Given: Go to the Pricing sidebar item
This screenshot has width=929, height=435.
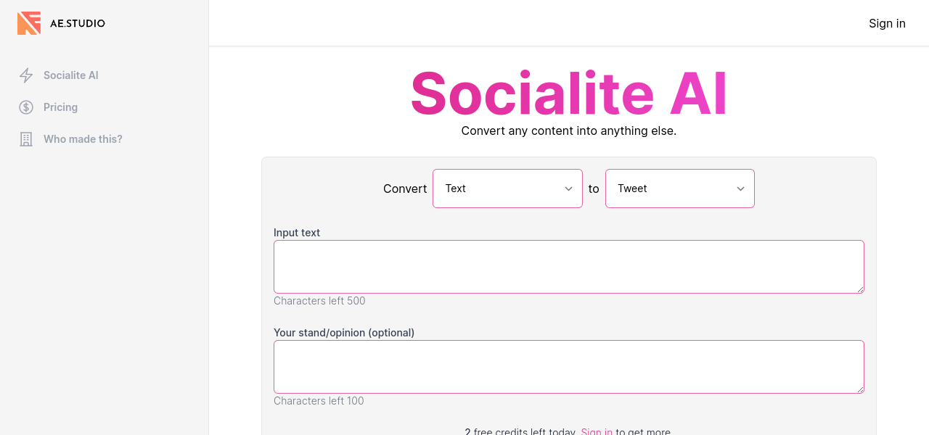Looking at the screenshot, I should point(60,107).
